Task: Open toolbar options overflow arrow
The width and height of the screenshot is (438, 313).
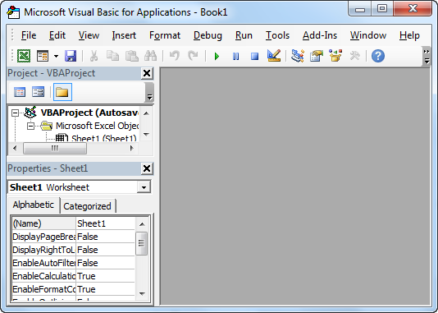Action: pos(427,57)
